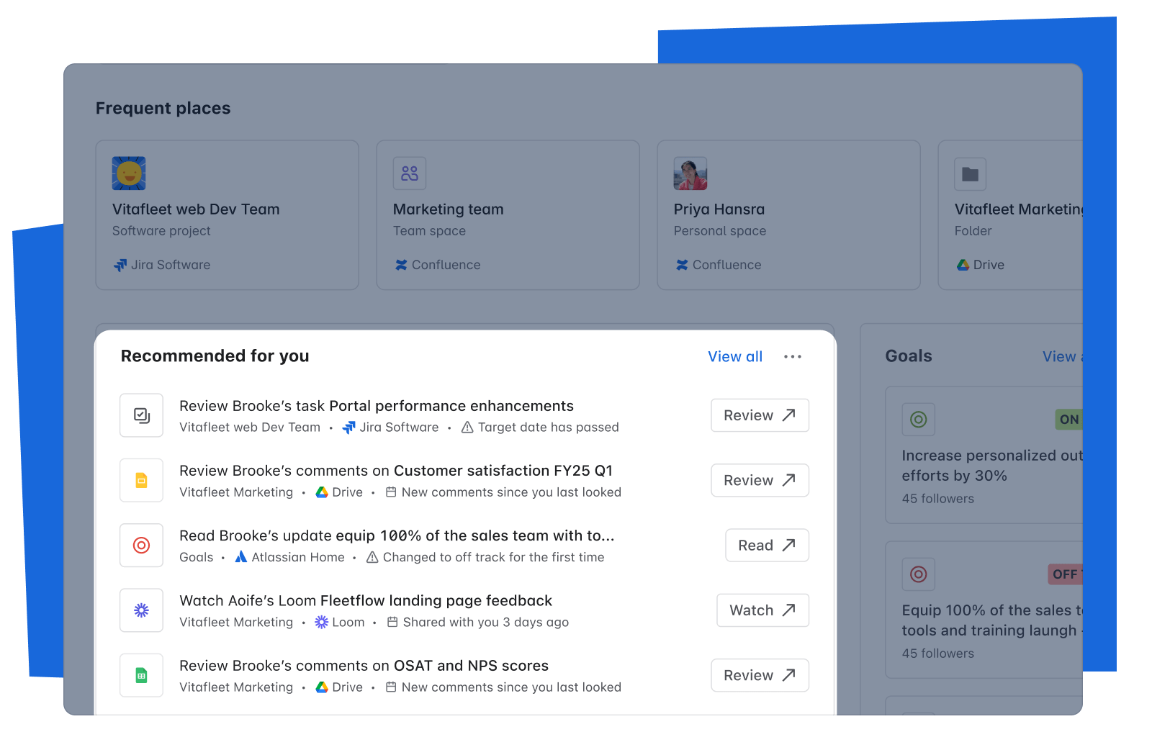
Task: Select the Slides icon for Customer satisfaction FY25 Q1
Action: [x=141, y=480]
